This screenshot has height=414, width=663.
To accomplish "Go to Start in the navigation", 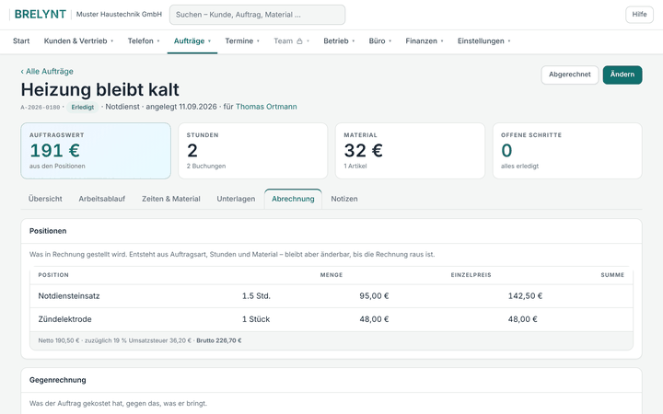I will [x=21, y=41].
